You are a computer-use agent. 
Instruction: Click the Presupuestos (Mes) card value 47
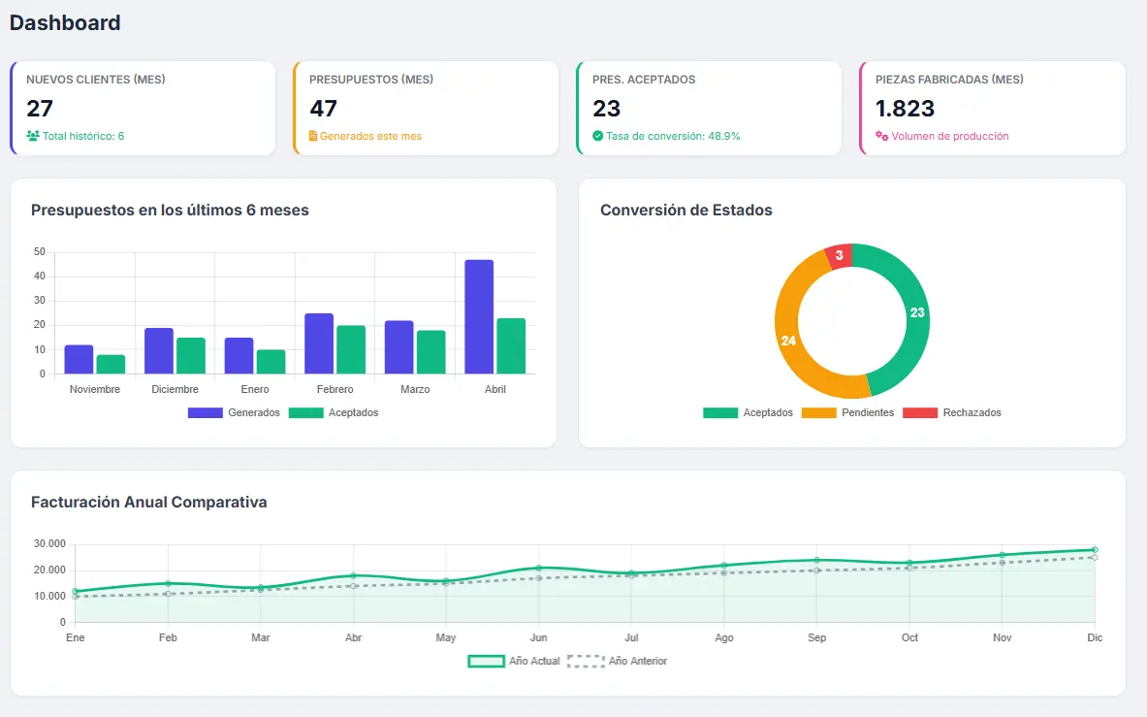coord(324,108)
